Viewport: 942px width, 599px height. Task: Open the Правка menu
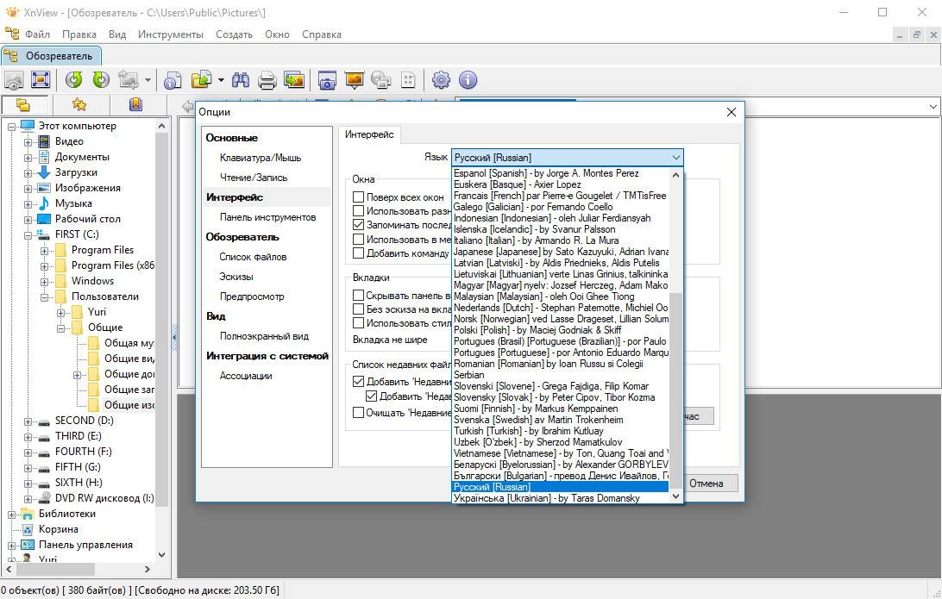[x=78, y=34]
